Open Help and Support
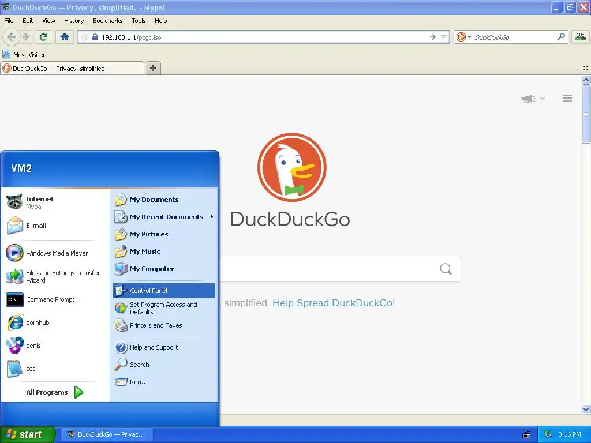Screen dimensions: 591x443 click(x=164, y=347)
